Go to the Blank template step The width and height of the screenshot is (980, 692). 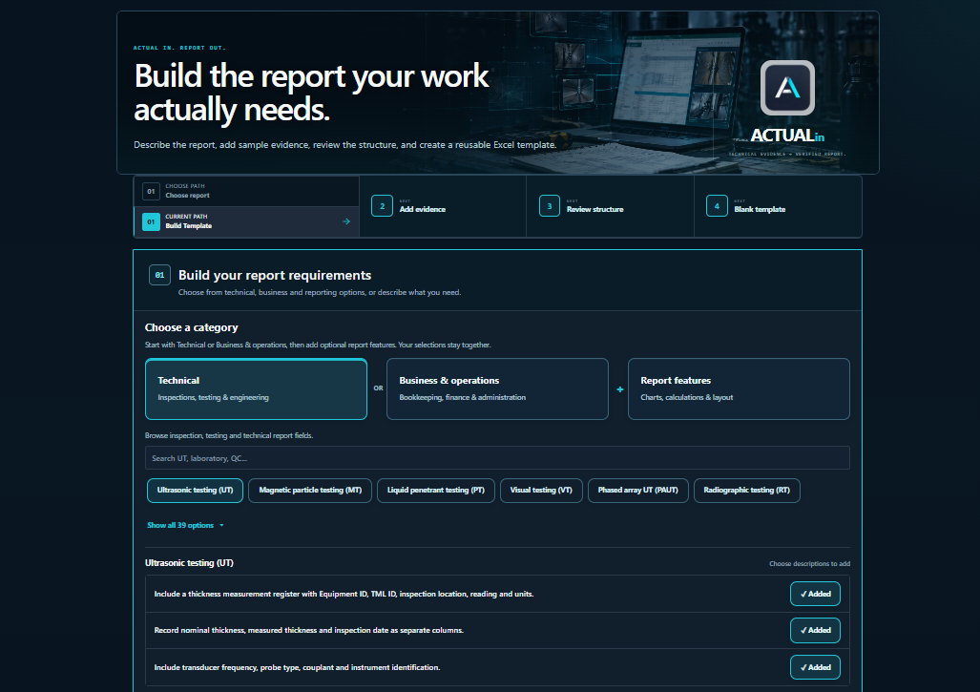click(778, 206)
